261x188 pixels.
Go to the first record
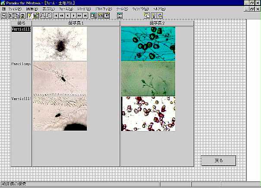point(56,16)
